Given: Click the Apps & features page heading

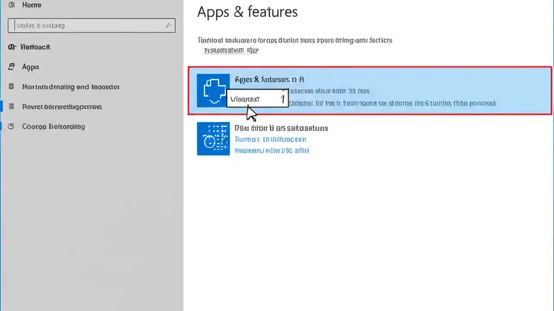Looking at the screenshot, I should point(247,12).
